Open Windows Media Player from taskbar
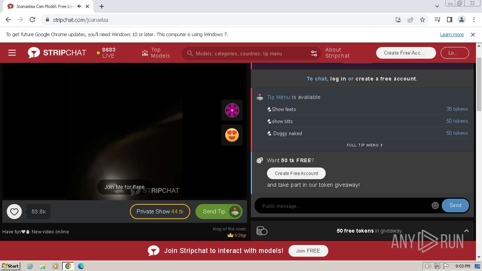The height and width of the screenshot is (271, 482). coord(55,266)
